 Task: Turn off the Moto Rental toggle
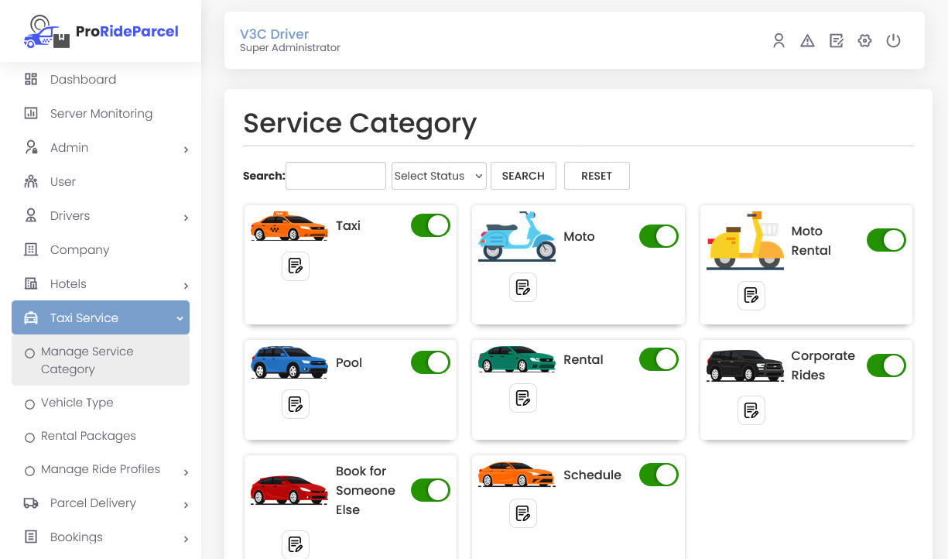click(x=886, y=240)
